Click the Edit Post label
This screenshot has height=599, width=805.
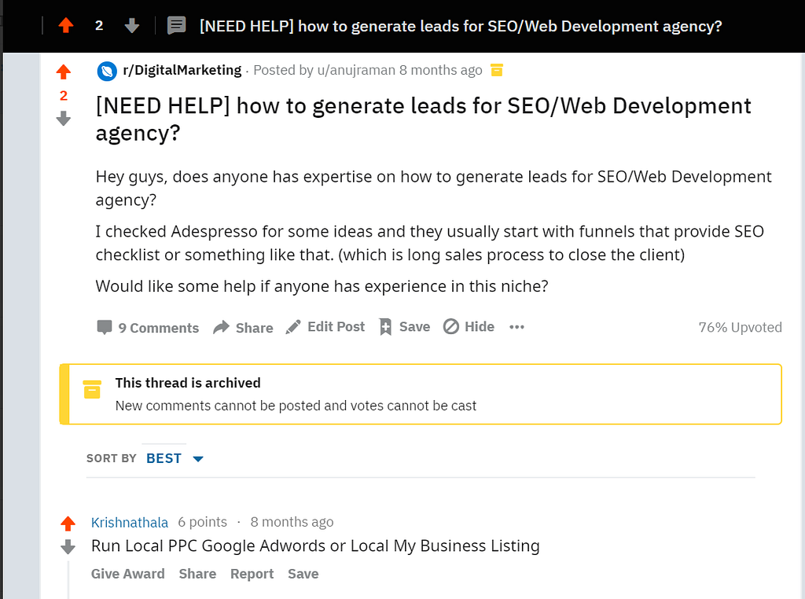tap(336, 327)
